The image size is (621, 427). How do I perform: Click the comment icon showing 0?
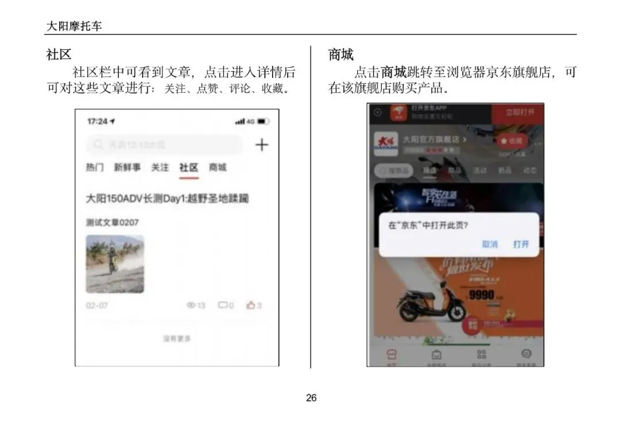coord(223,305)
